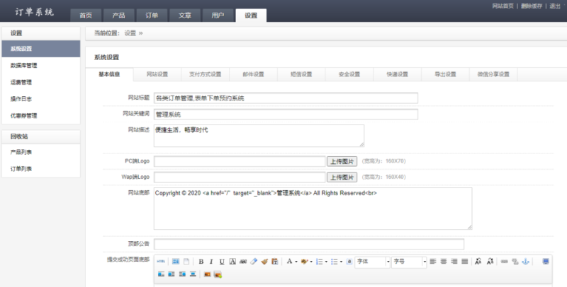567x287 pixels.
Task: Click the first case-change A icon
Action: [x=478, y=262]
